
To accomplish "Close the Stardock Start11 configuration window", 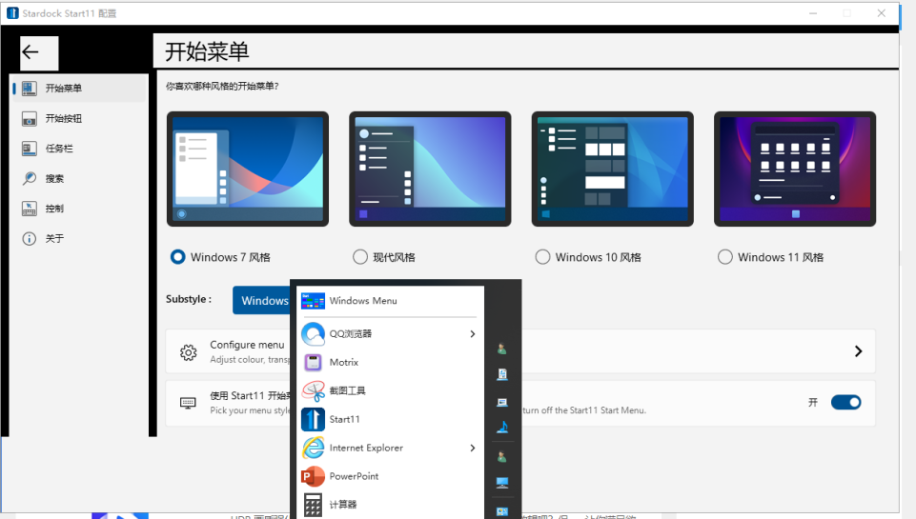I will [x=881, y=12].
